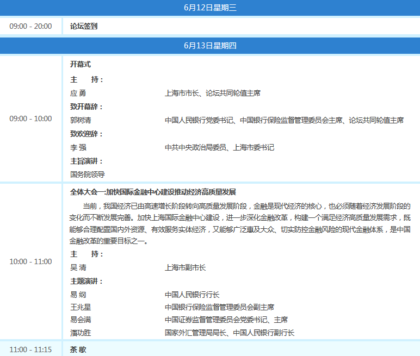This screenshot has height=356, width=420.
Task: Click speaker name 潘功胜
Action: 80,333
